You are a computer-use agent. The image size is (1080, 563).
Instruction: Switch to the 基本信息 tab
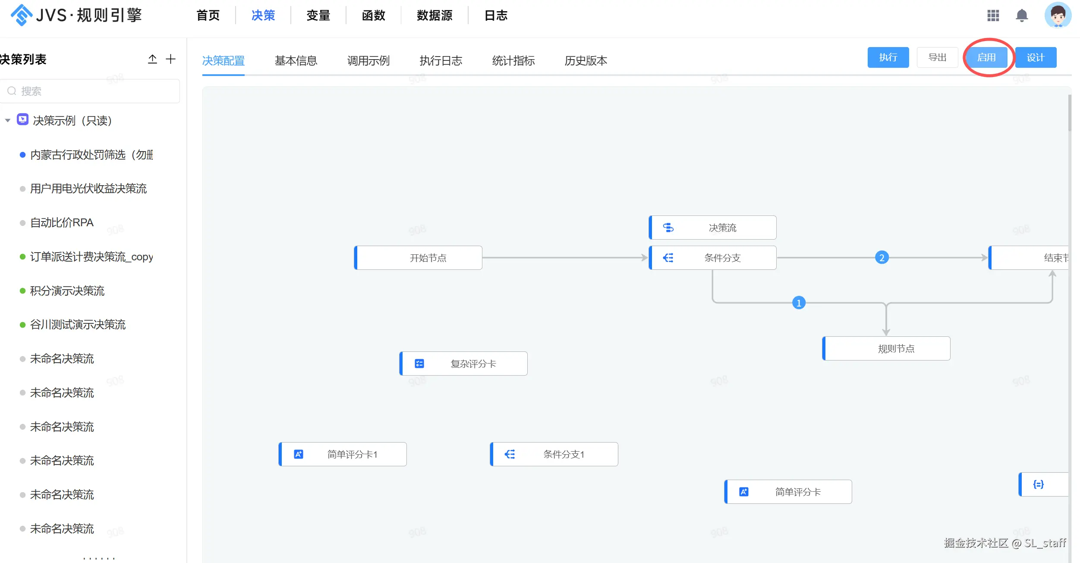tap(296, 60)
